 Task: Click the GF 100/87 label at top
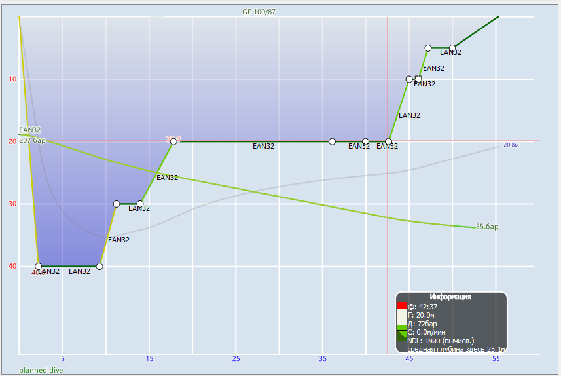click(259, 12)
